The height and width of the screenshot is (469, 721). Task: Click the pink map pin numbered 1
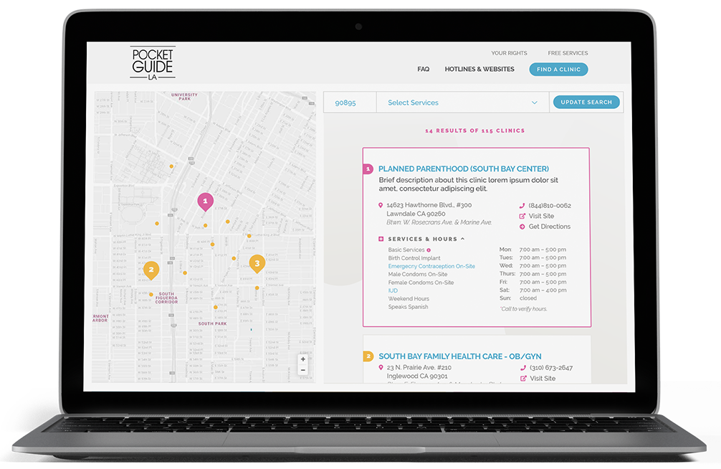coord(205,202)
